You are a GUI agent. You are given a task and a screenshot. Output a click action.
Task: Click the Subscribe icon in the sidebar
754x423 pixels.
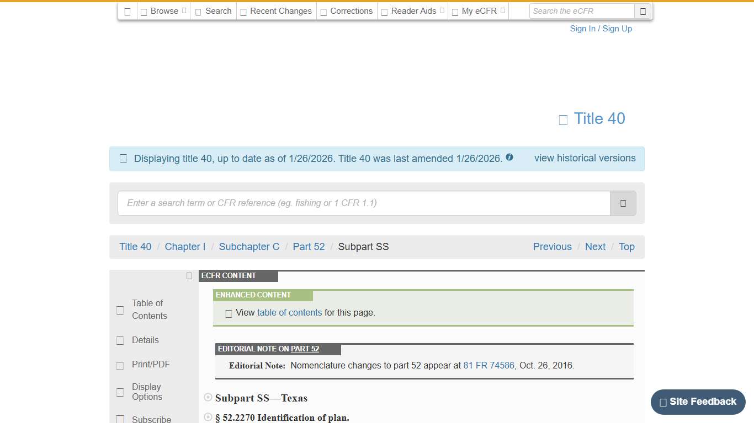[120, 419]
